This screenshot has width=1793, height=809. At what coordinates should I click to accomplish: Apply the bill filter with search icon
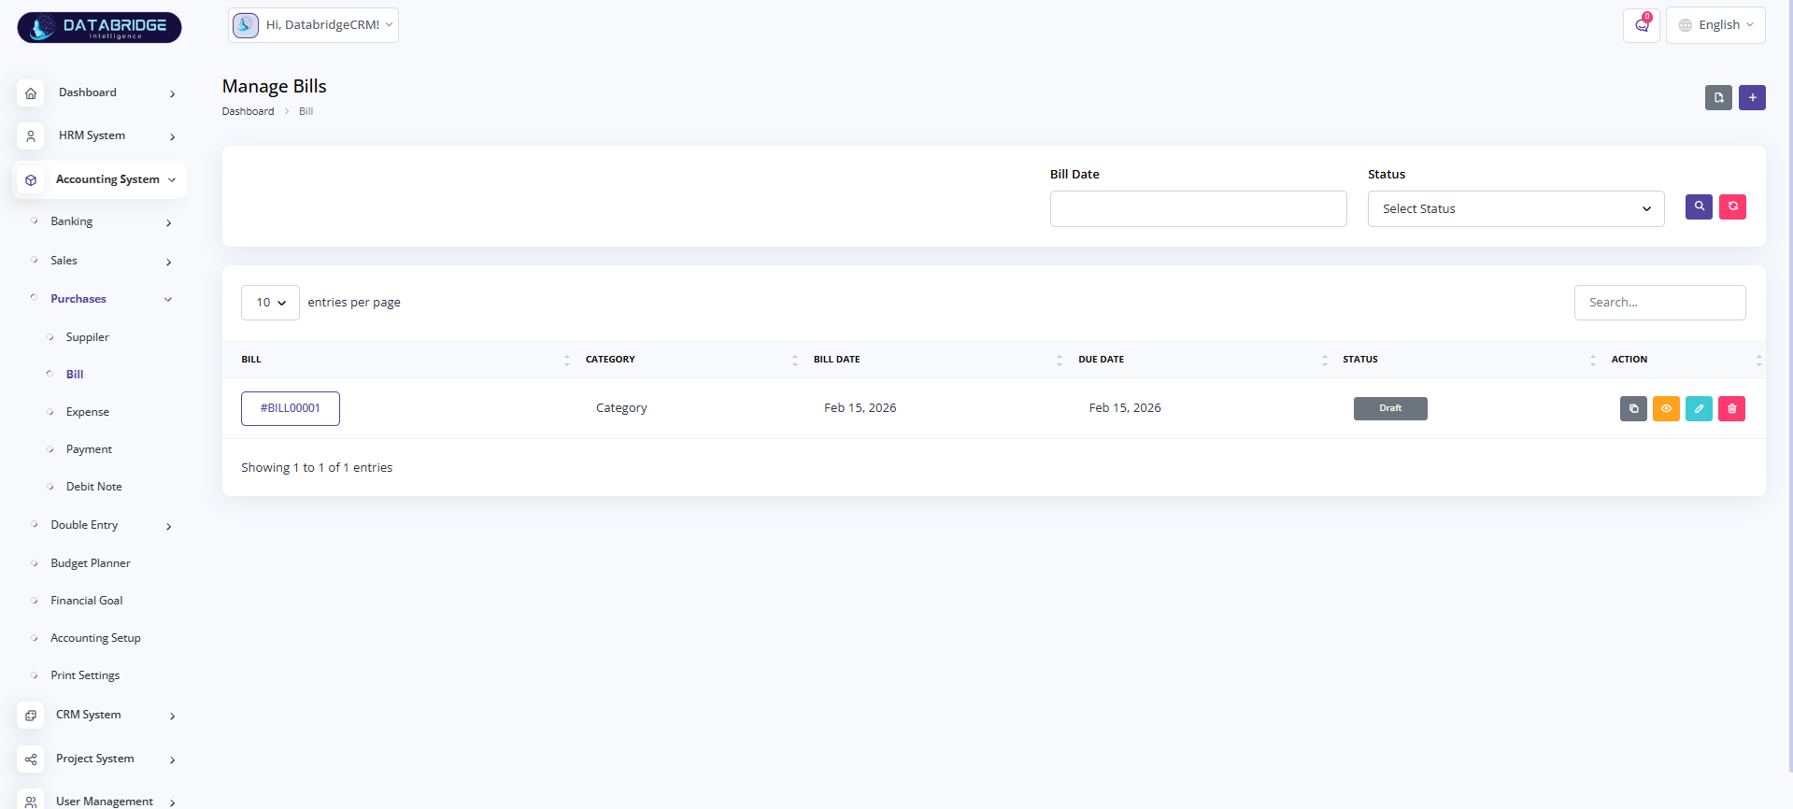point(1699,206)
